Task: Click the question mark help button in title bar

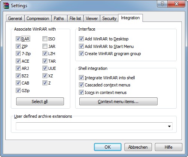Action: (x=162, y=4)
